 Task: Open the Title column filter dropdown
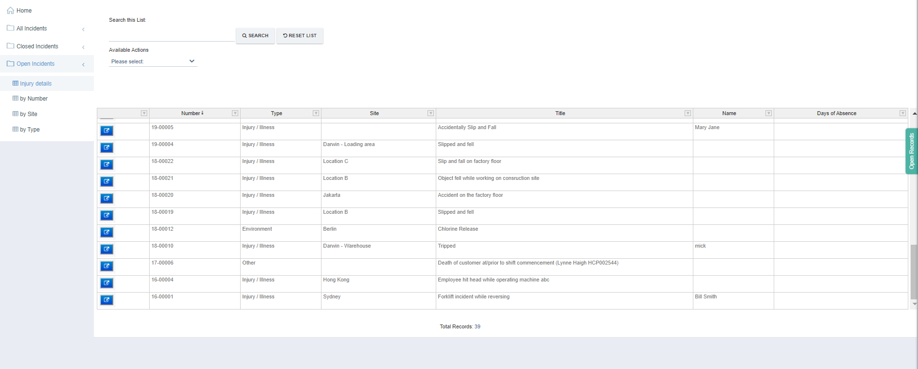[688, 113]
